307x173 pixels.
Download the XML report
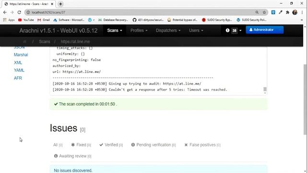point(18,62)
